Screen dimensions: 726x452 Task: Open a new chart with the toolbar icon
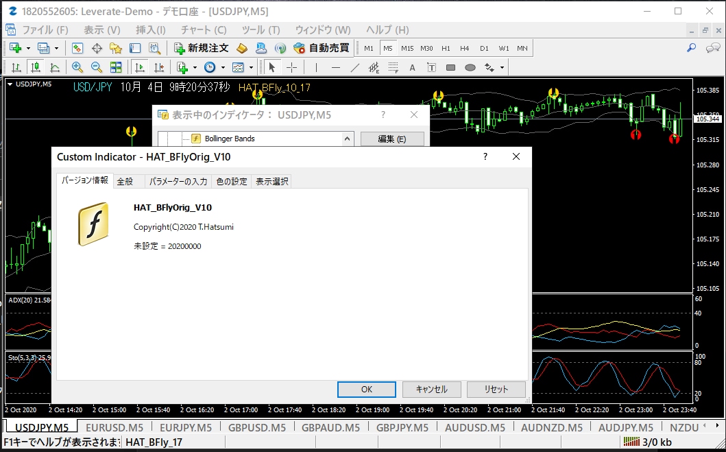pos(15,48)
